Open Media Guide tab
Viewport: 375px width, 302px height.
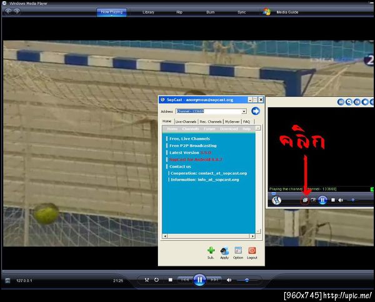click(x=287, y=12)
